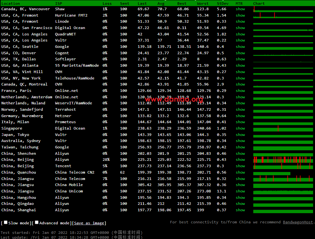Show MTR for Fremont Hurricane FMT2
The height and width of the screenshot is (239, 315).
tap(240, 15)
